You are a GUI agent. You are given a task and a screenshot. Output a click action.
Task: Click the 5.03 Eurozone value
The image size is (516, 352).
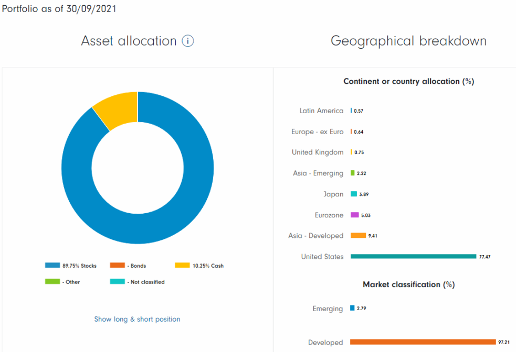pyautogui.click(x=366, y=215)
